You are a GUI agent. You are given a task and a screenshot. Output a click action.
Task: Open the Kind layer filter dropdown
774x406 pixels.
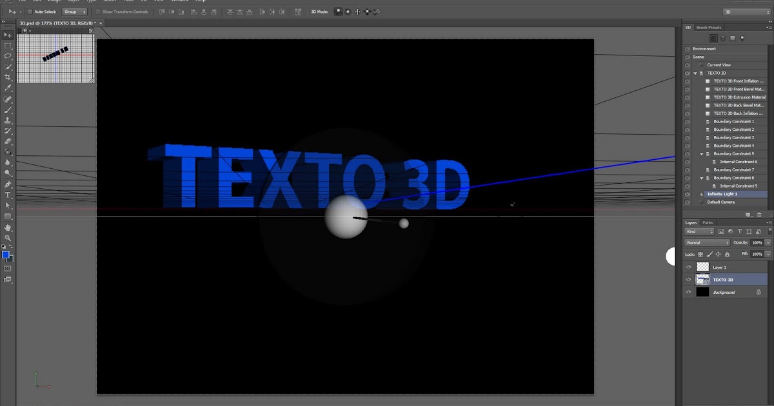(x=700, y=231)
